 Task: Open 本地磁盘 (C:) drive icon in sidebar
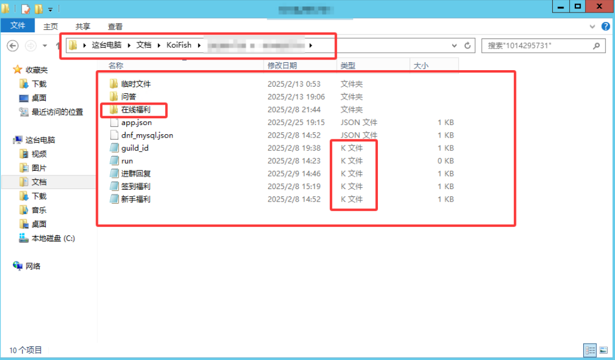24,238
